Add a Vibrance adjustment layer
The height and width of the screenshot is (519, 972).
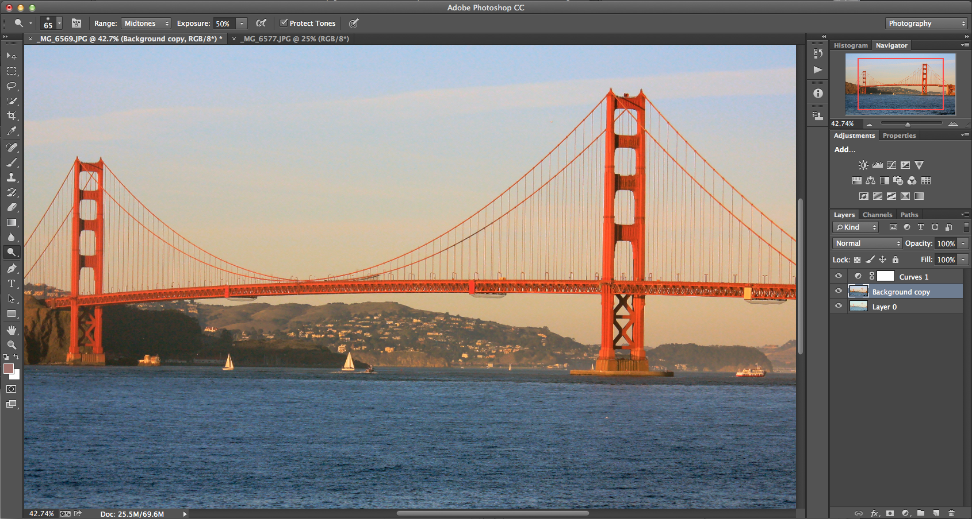pyautogui.click(x=919, y=165)
